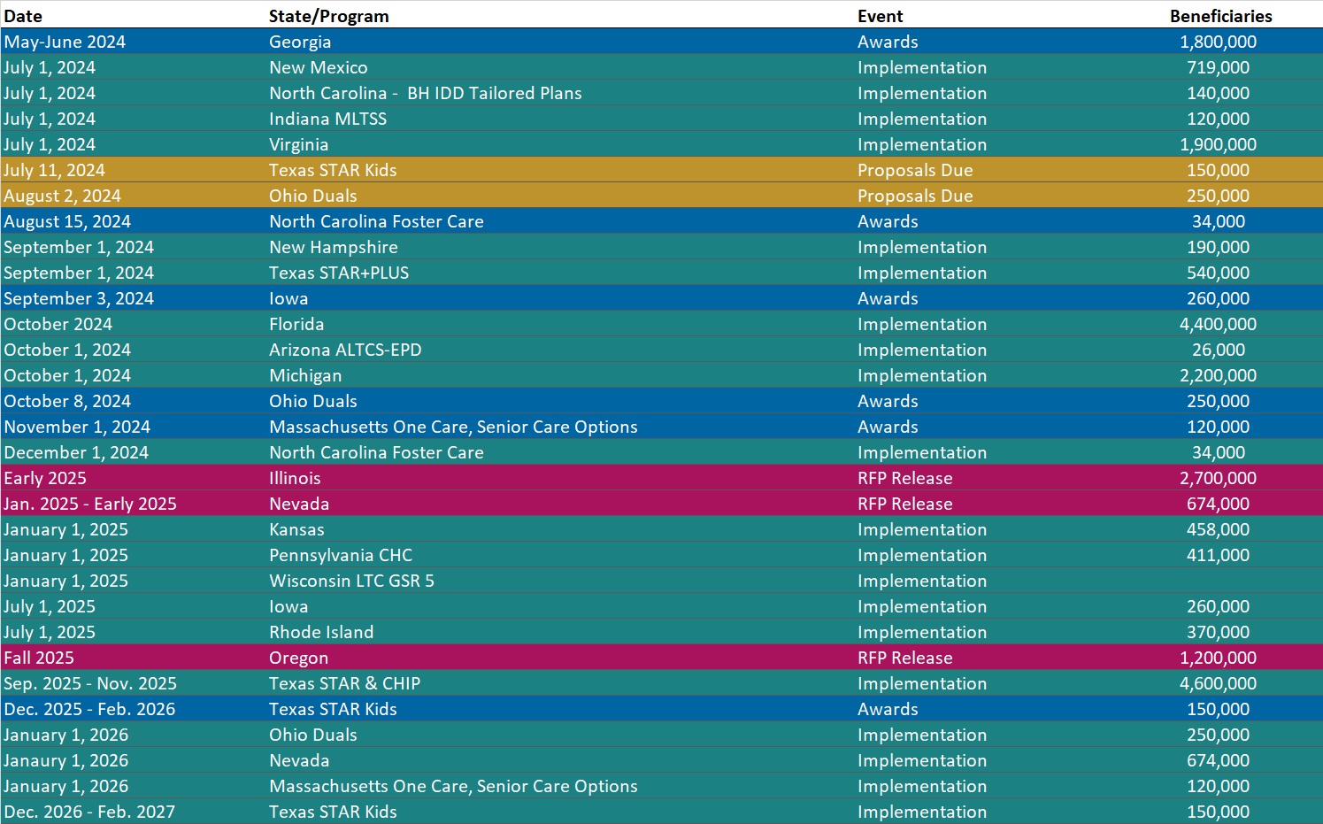The width and height of the screenshot is (1323, 824).
Task: Select the 'Dec. 2026 - Feb. 2027' date cell
Action: click(88, 812)
